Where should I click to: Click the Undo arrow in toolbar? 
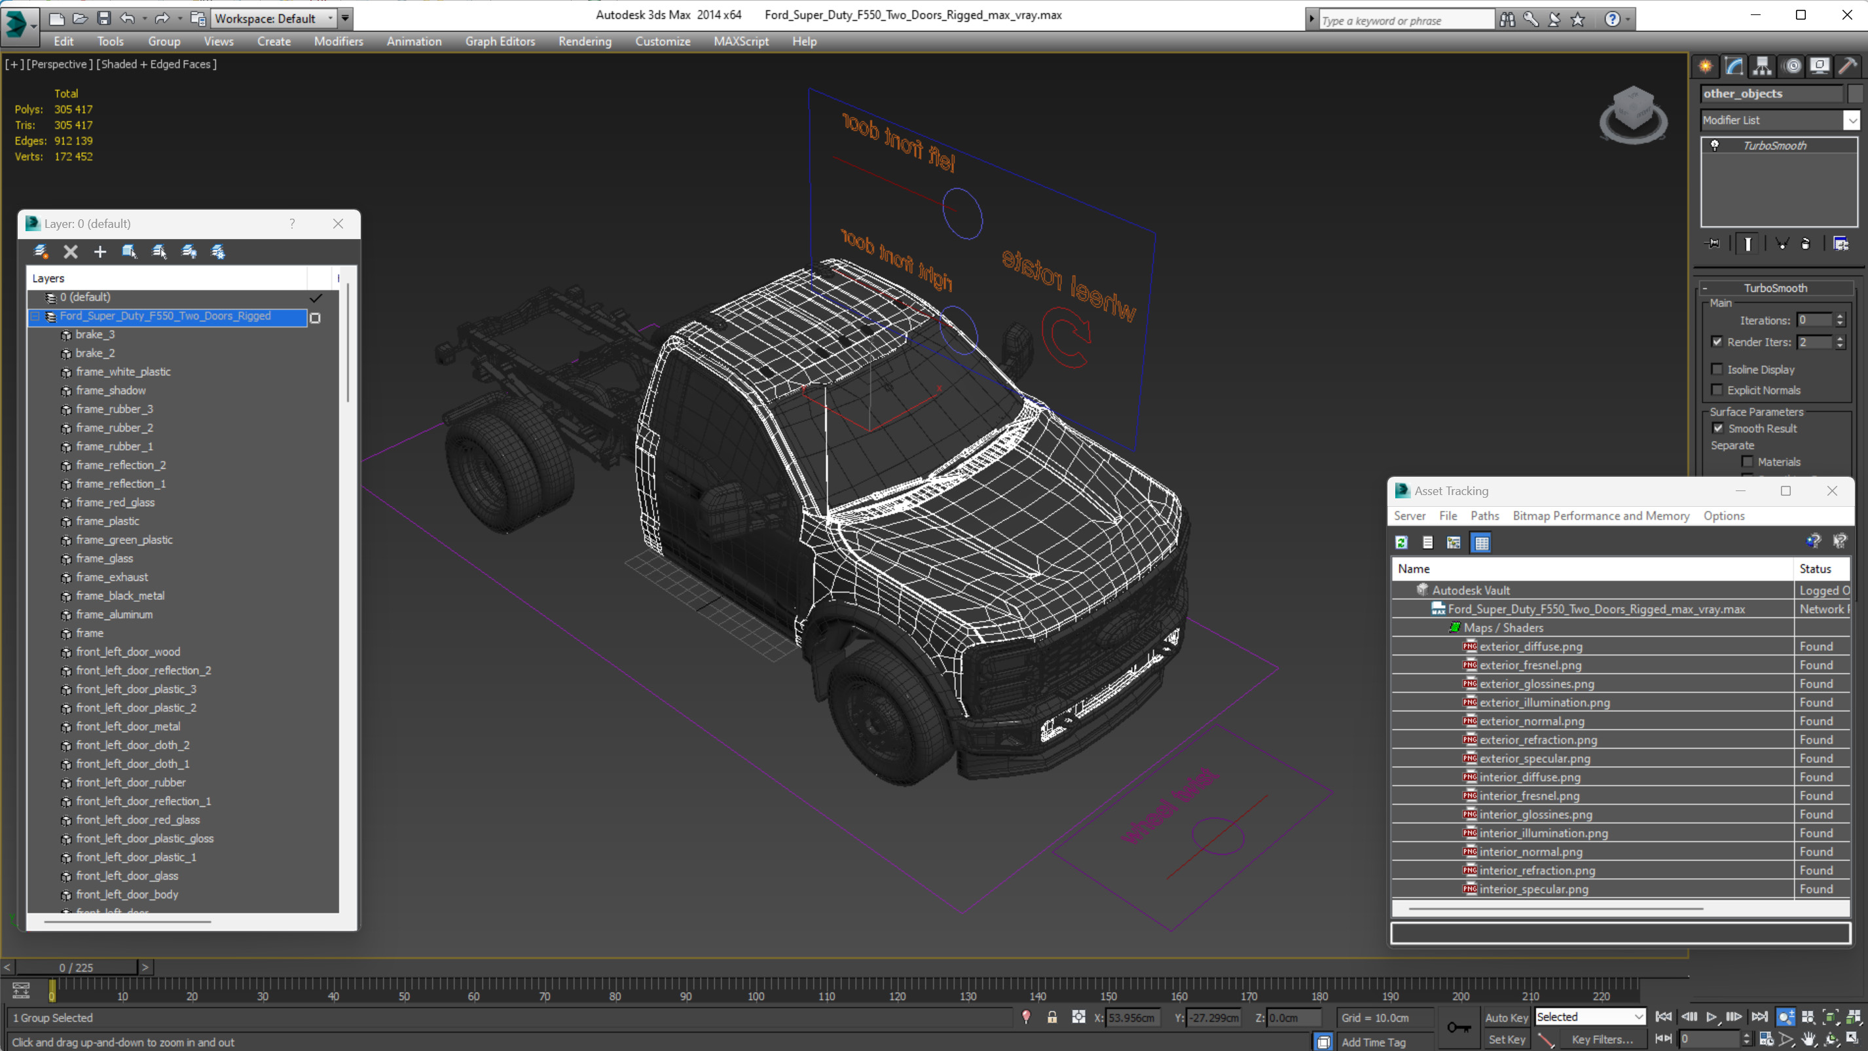[128, 18]
